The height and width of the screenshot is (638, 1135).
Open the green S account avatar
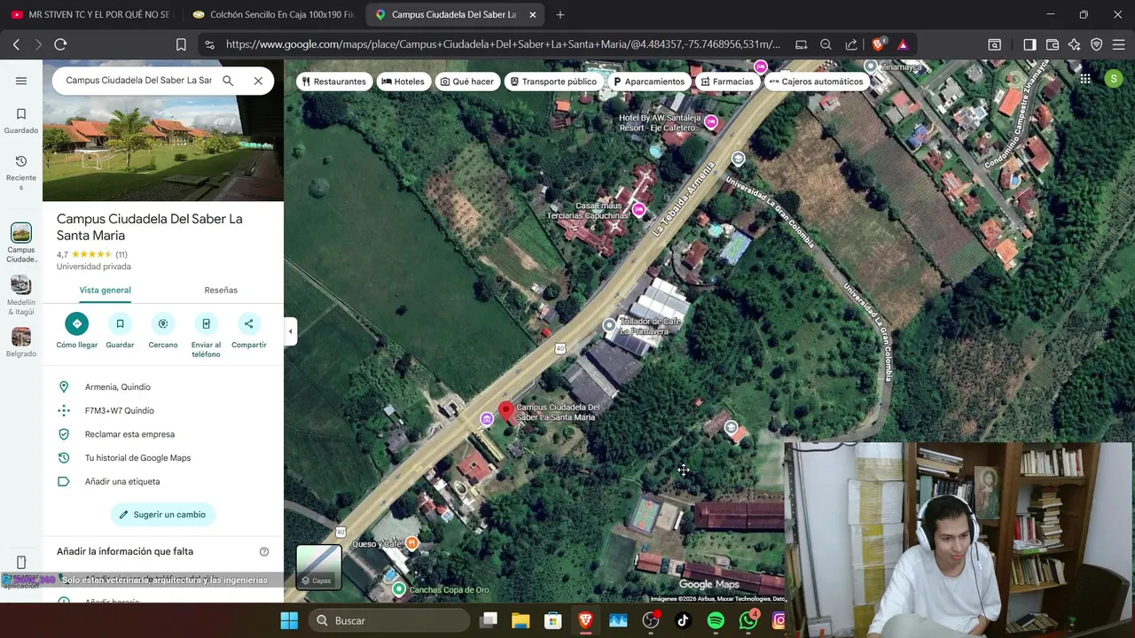coord(1114,79)
